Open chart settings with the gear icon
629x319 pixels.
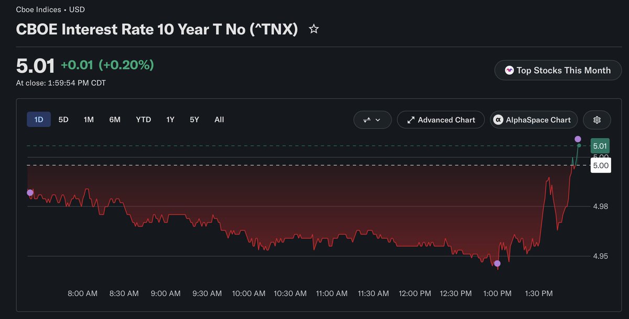click(x=597, y=120)
